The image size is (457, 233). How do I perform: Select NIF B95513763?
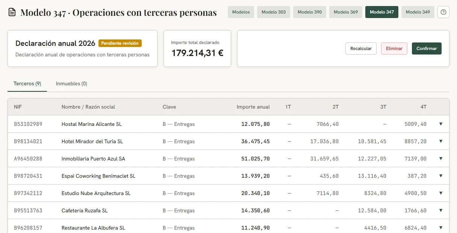click(28, 210)
